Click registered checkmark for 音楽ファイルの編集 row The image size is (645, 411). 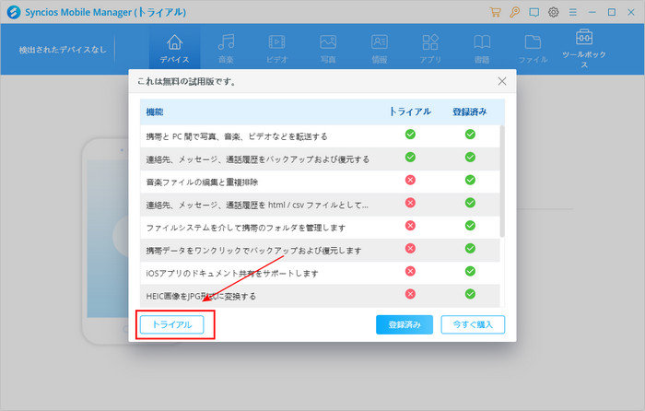click(470, 180)
